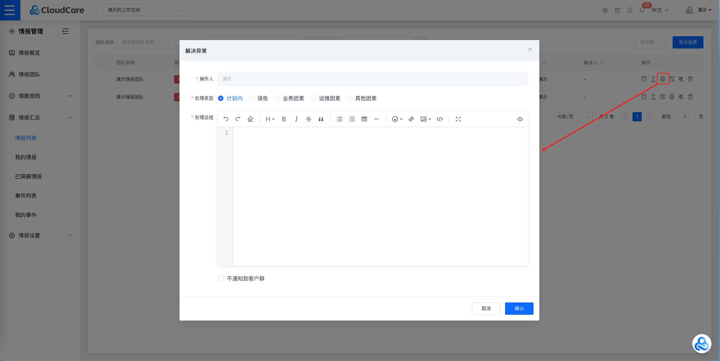The height and width of the screenshot is (361, 720).
Task: Expand the image insert dropdown
Action: [425, 119]
